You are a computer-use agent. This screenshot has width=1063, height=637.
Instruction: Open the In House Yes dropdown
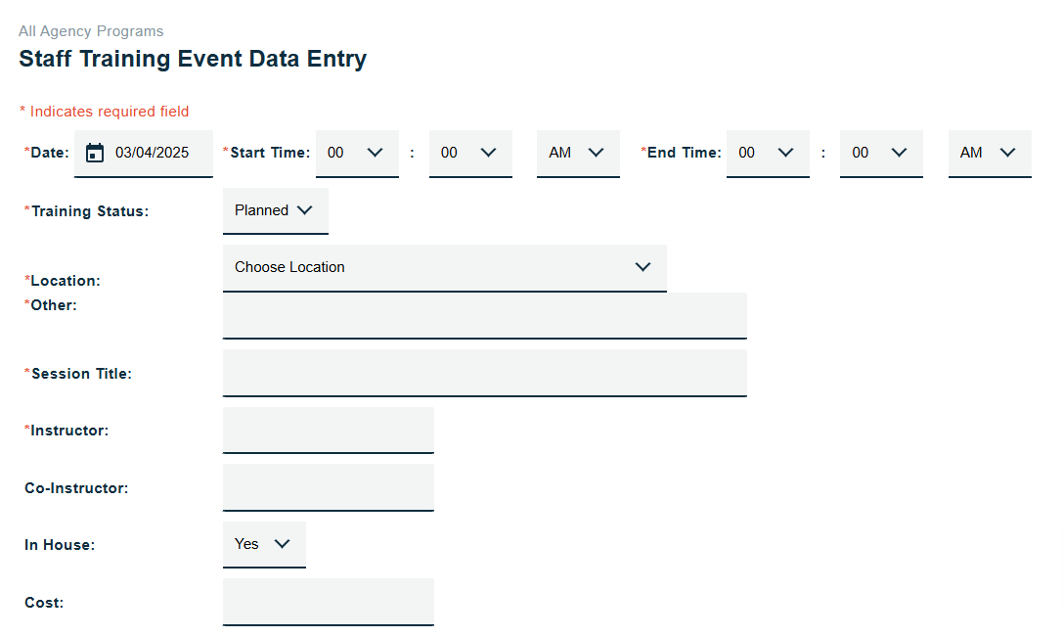point(264,544)
